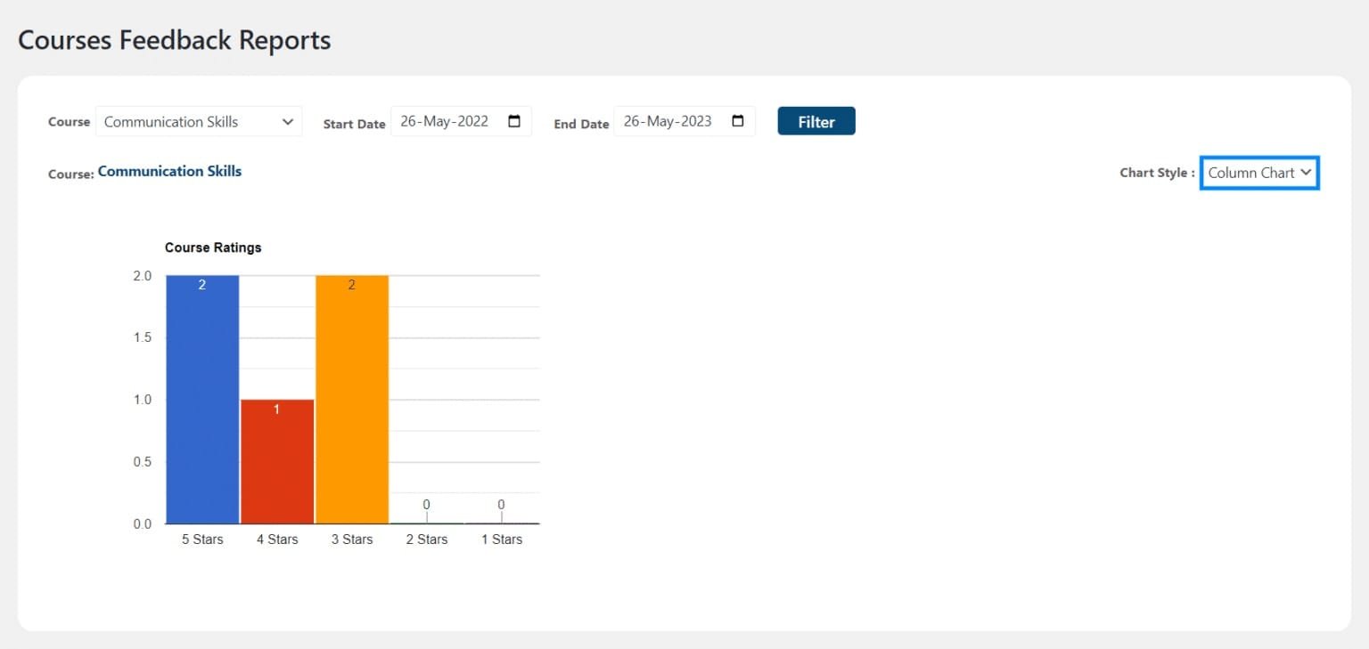Click the Start Date field 26-May-2022
The height and width of the screenshot is (649, 1369).
point(461,122)
